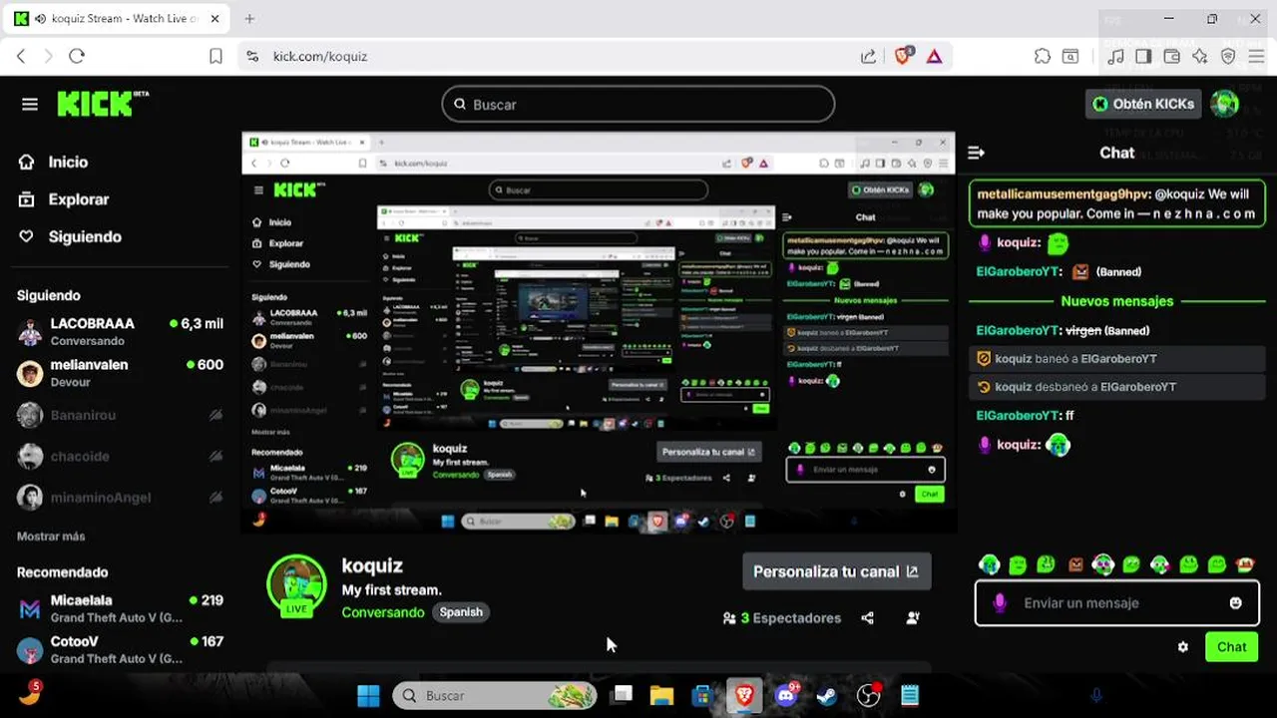
Task: Open the Brave Rewards triangle icon
Action: tap(935, 57)
